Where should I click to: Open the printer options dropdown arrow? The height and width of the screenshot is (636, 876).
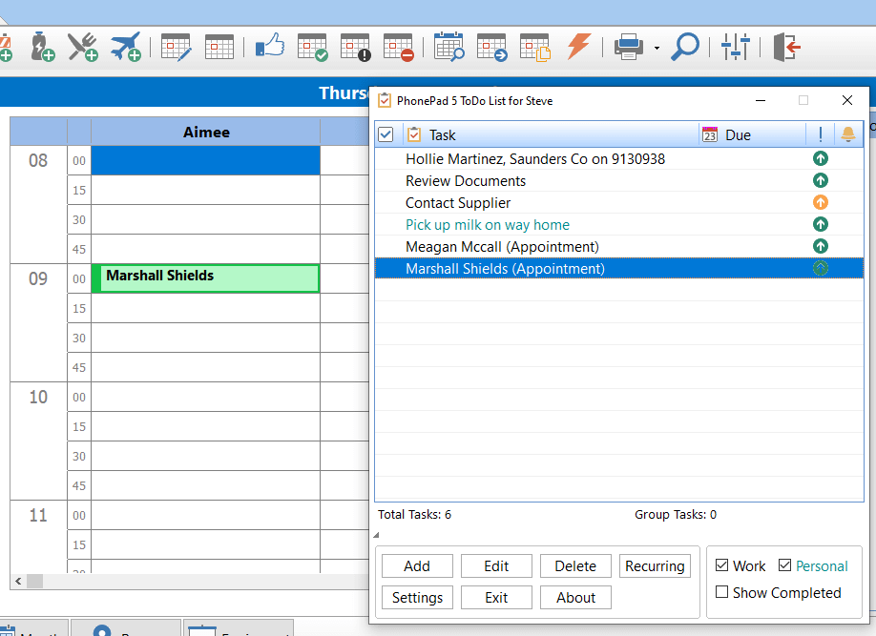[x=657, y=48]
